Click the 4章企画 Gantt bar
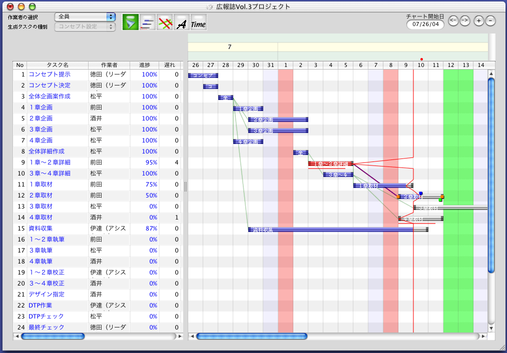 click(x=248, y=141)
